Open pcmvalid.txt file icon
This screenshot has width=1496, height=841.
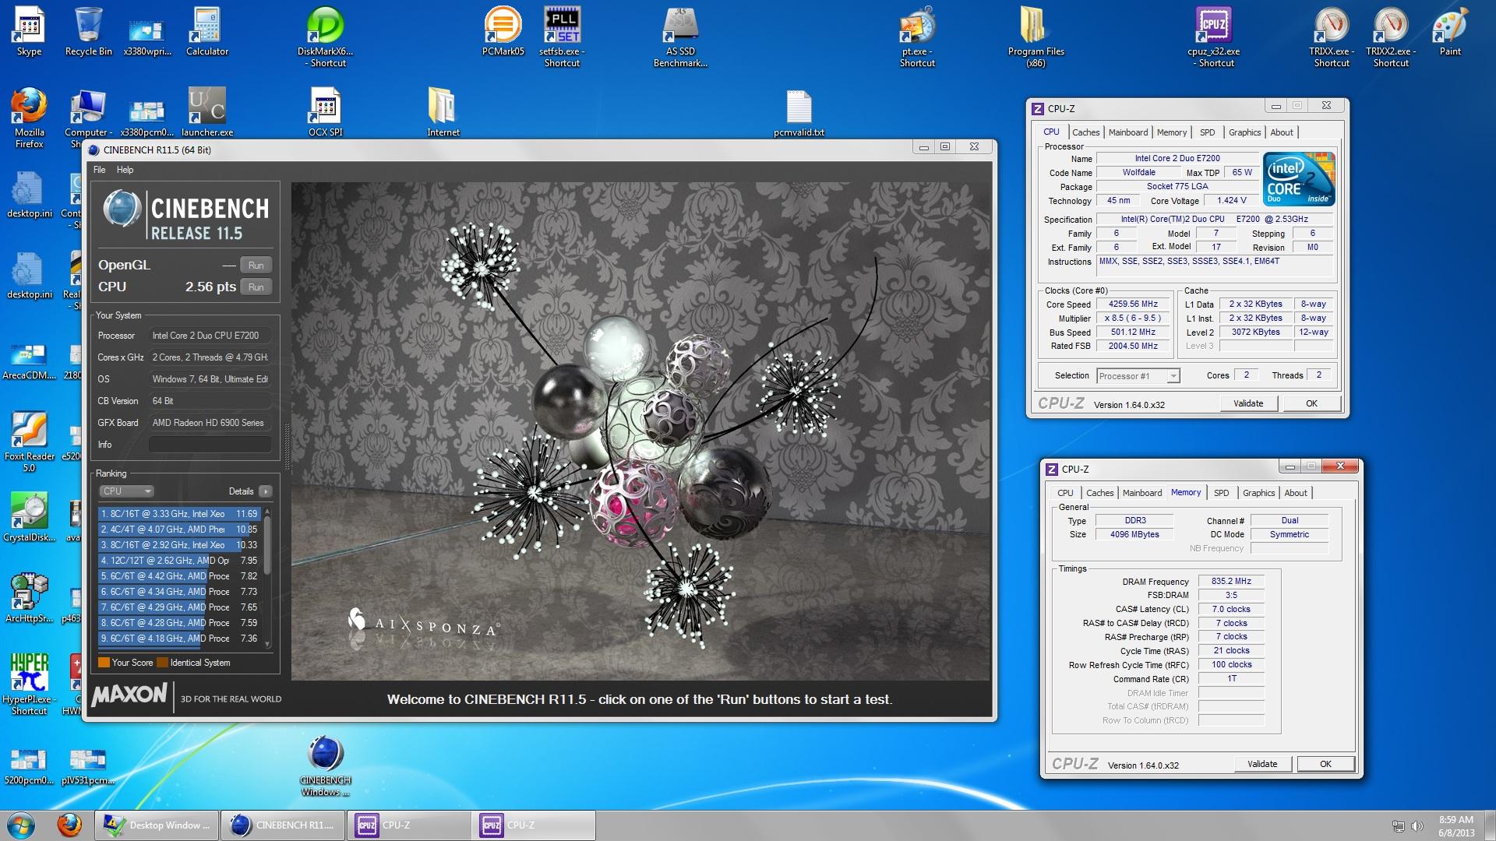coord(799,112)
